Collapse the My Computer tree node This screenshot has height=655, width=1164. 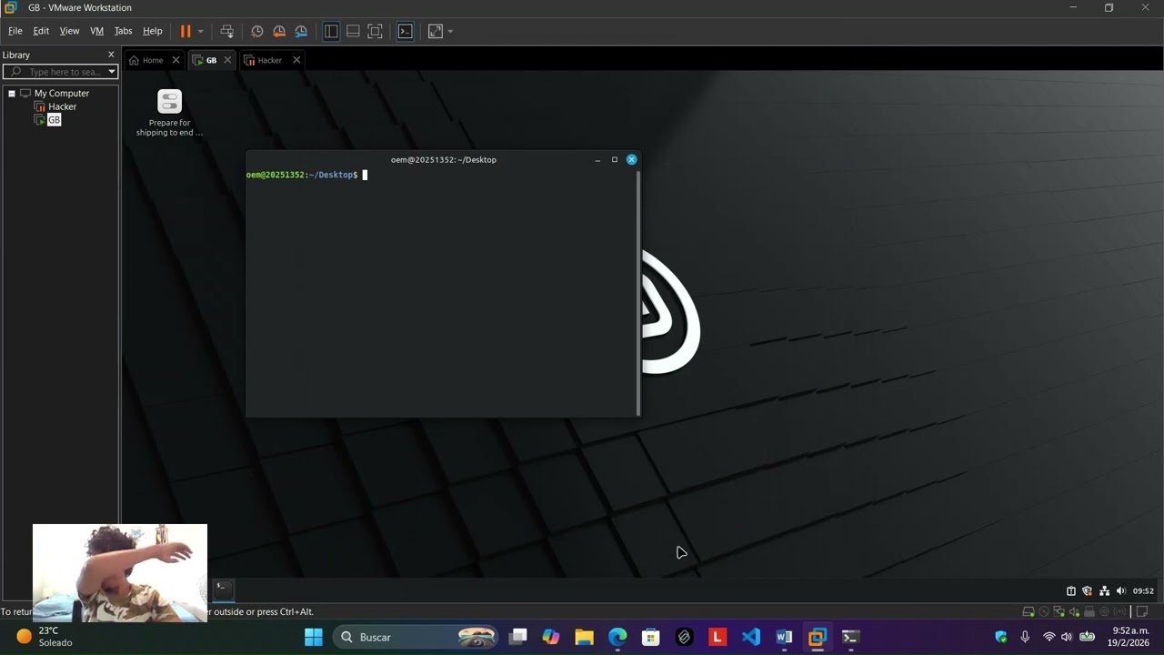(x=12, y=93)
